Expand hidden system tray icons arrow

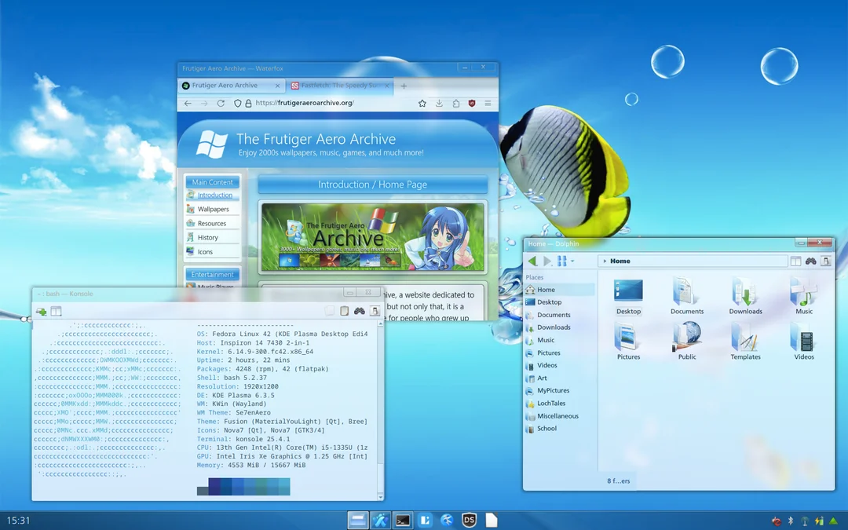[833, 521]
